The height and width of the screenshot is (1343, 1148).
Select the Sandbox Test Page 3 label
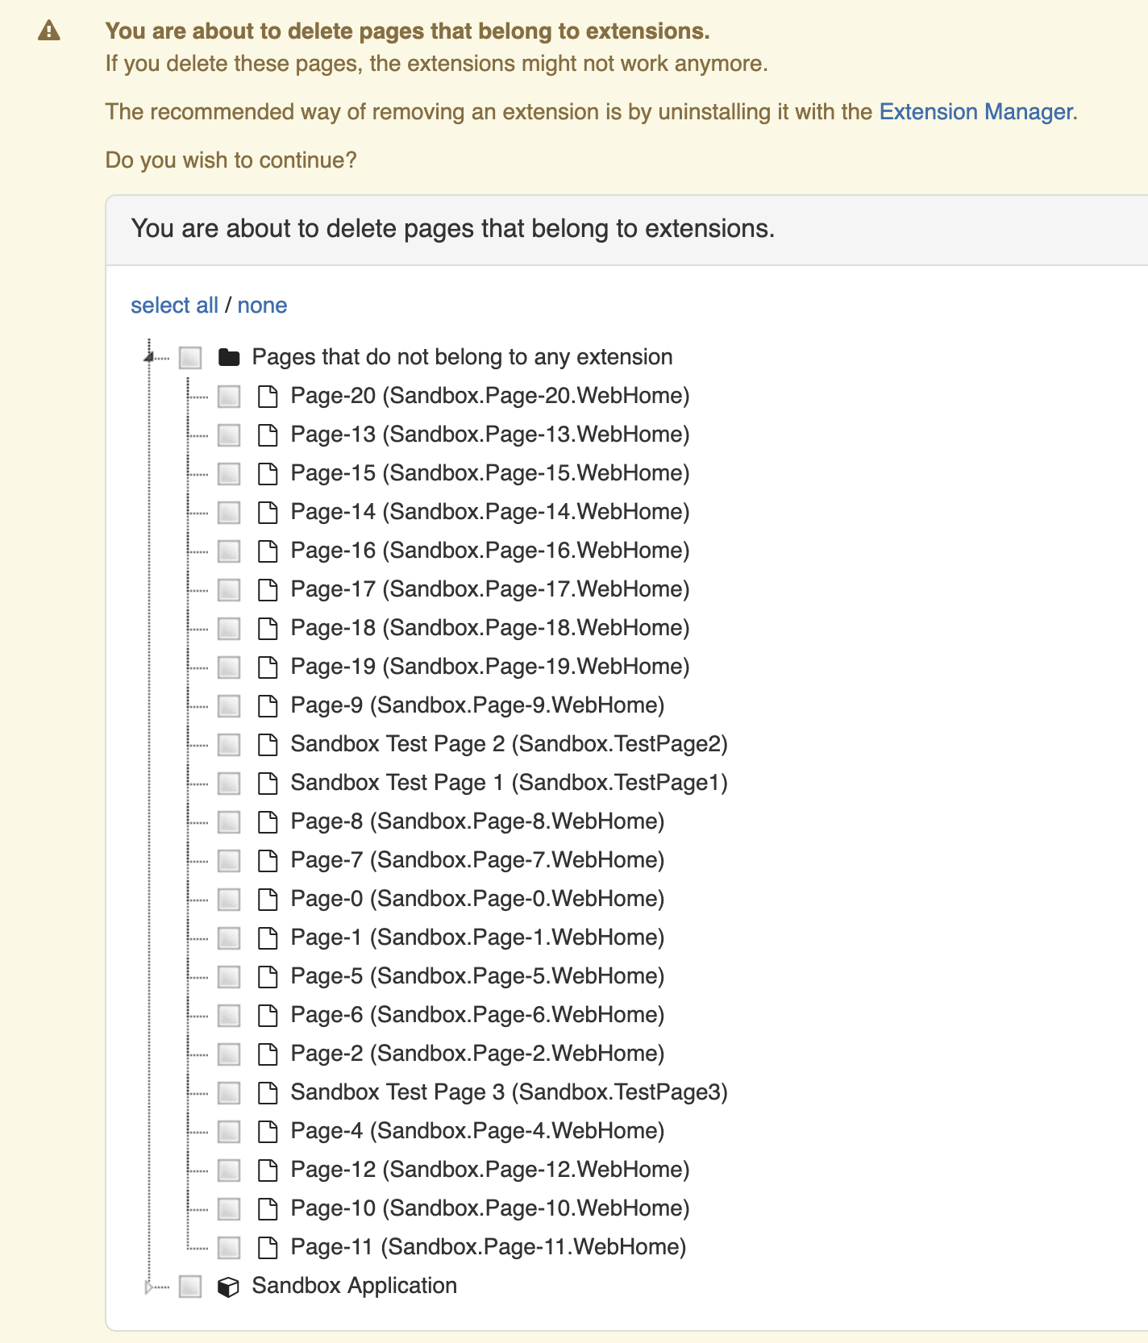pyautogui.click(x=509, y=1092)
